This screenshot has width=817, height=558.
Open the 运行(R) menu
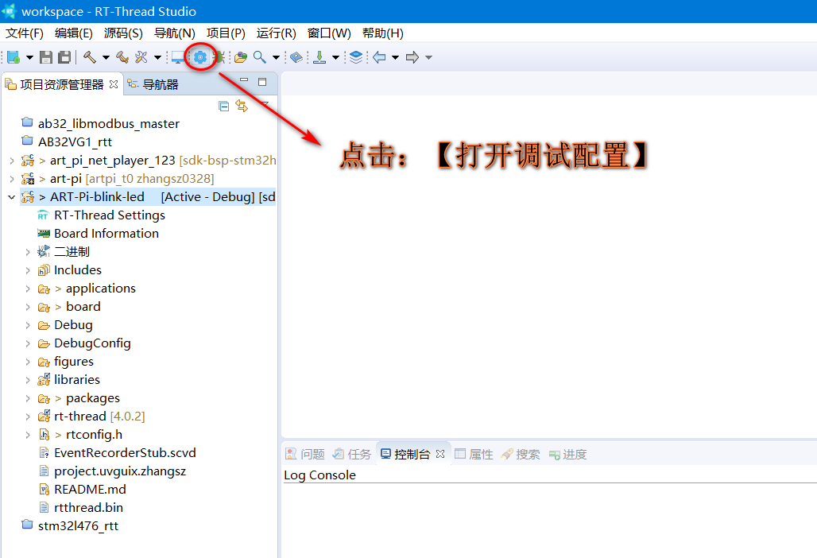(276, 33)
